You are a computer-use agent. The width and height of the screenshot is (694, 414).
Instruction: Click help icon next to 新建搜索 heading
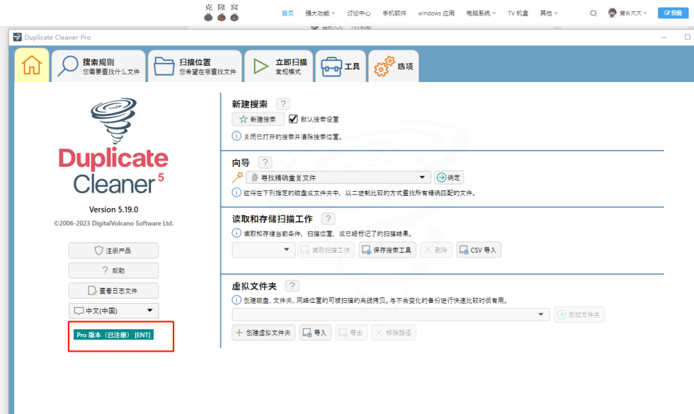click(283, 104)
